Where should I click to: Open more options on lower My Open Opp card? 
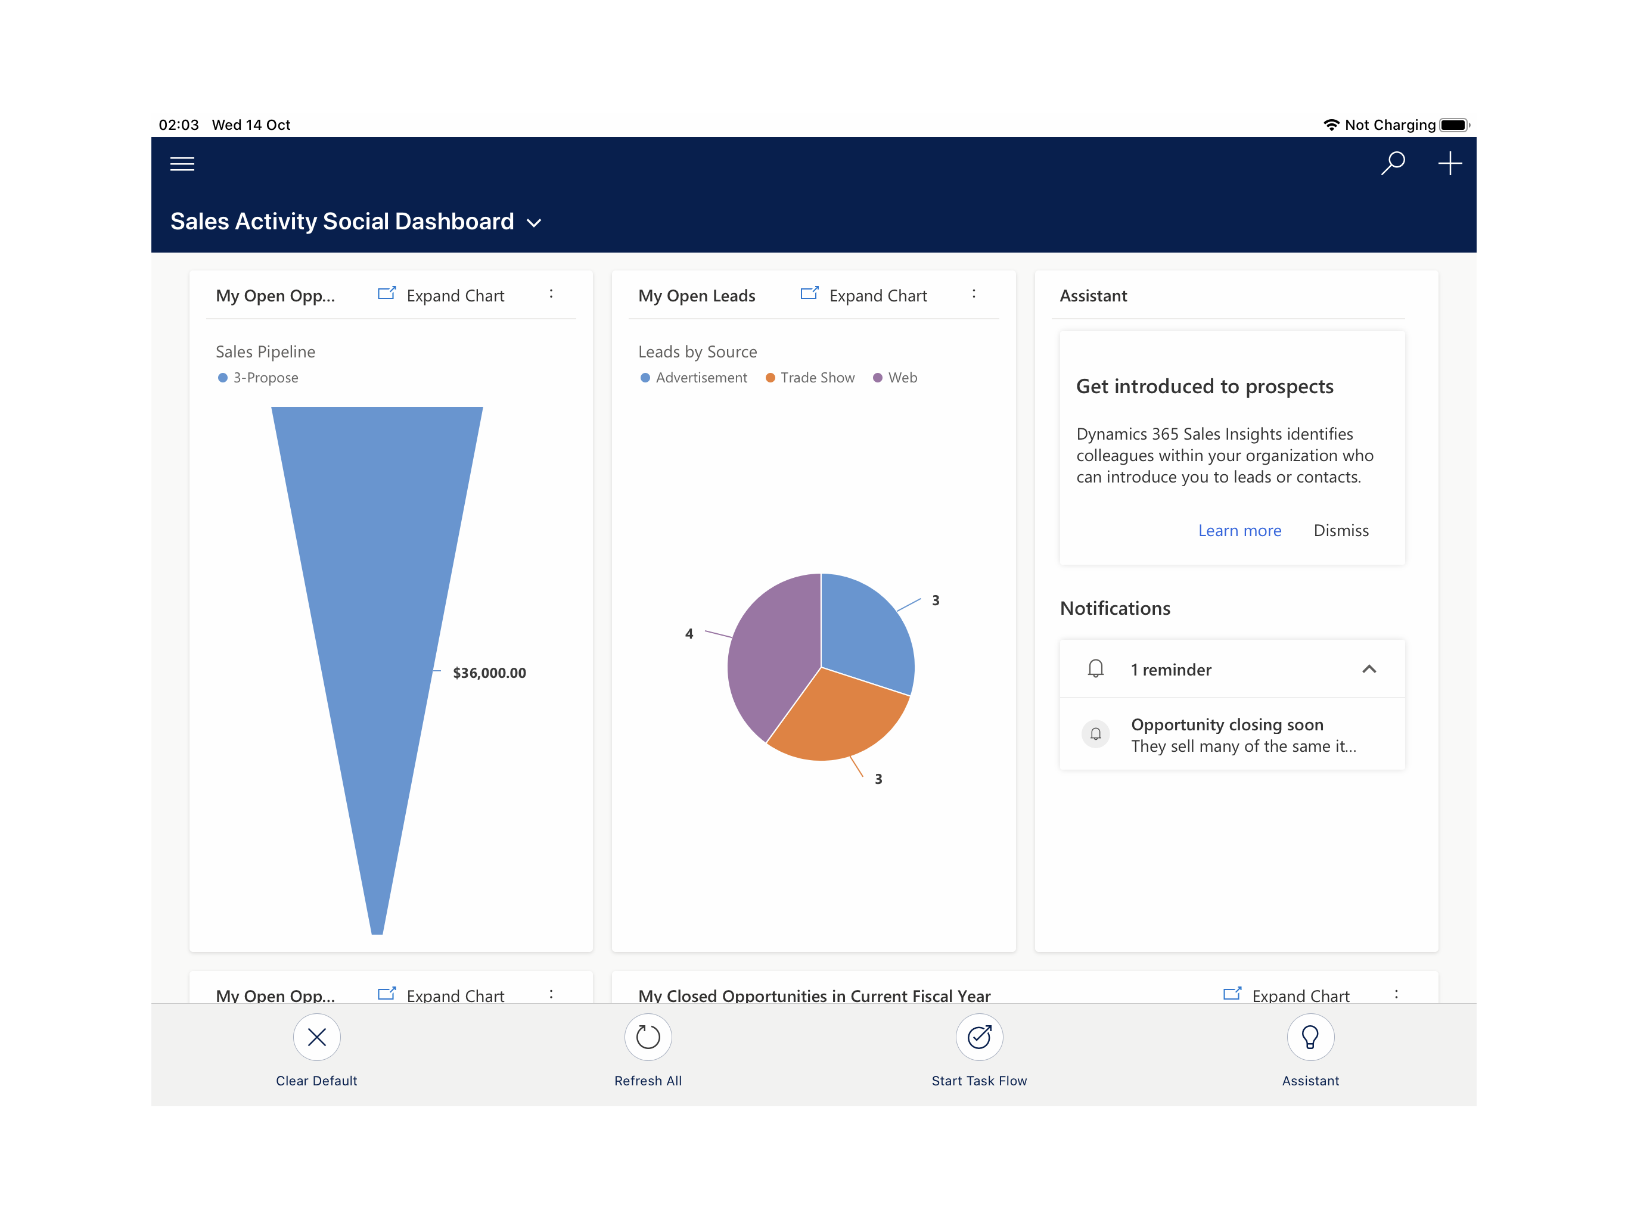click(551, 994)
